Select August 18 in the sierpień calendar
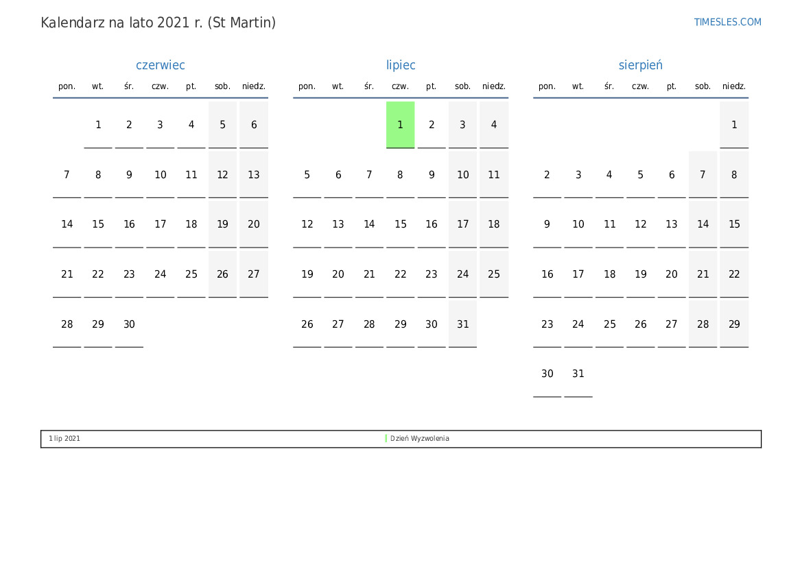802x567 pixels. point(609,274)
